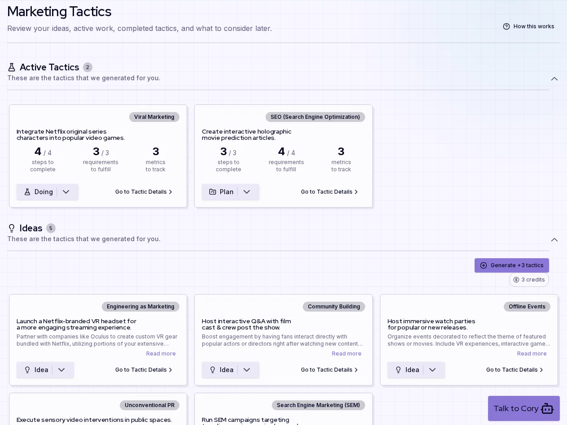
Task: Click lightbulb icon on Q&A card
Action: pyautogui.click(x=213, y=370)
